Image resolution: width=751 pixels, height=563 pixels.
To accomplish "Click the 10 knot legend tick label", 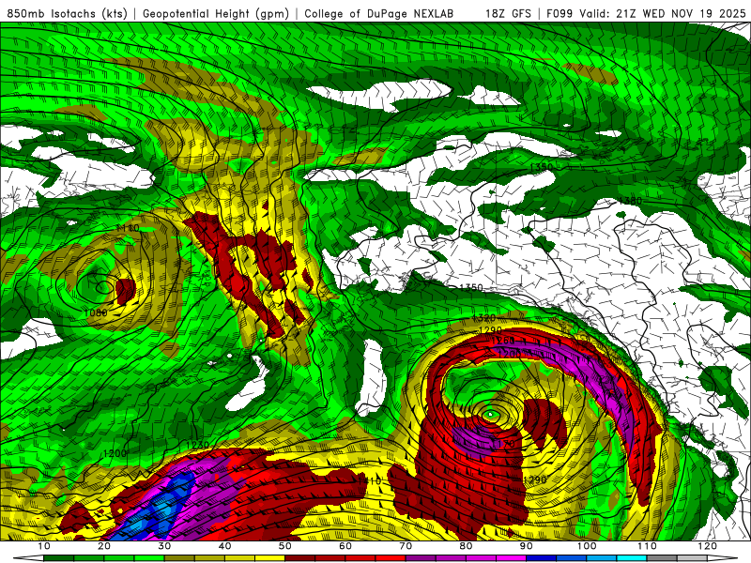I will (x=43, y=546).
